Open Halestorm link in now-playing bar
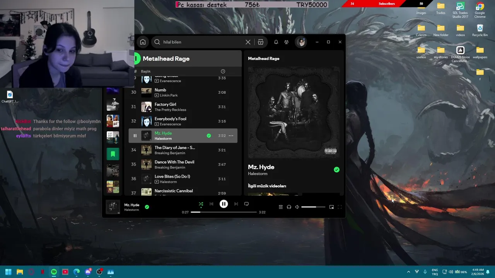The height and width of the screenshot is (278, 495). (x=131, y=210)
